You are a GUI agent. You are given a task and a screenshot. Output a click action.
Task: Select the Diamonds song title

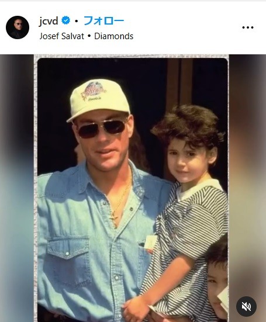click(x=114, y=36)
